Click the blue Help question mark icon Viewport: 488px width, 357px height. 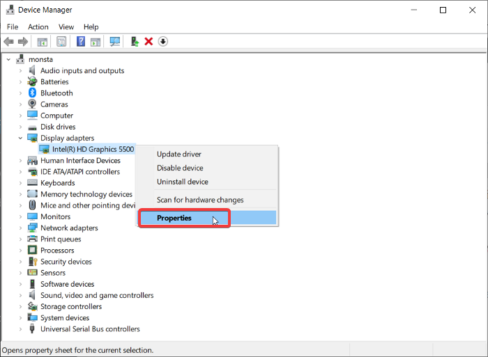[81, 41]
